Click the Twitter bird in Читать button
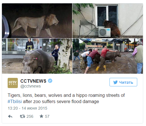This screenshot has width=146, height=126. tap(115, 82)
